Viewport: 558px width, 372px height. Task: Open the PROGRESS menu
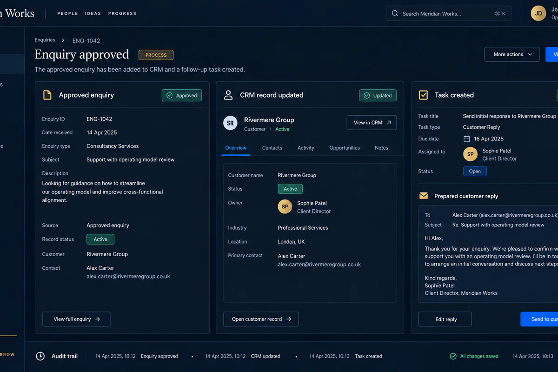point(122,13)
